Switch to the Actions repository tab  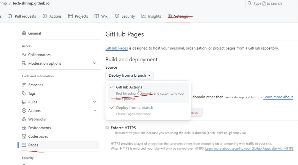pyautogui.click(x=52, y=16)
